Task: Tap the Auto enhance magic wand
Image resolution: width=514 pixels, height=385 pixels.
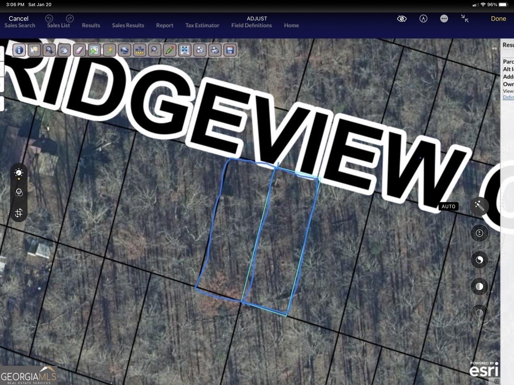Action: pyautogui.click(x=479, y=206)
